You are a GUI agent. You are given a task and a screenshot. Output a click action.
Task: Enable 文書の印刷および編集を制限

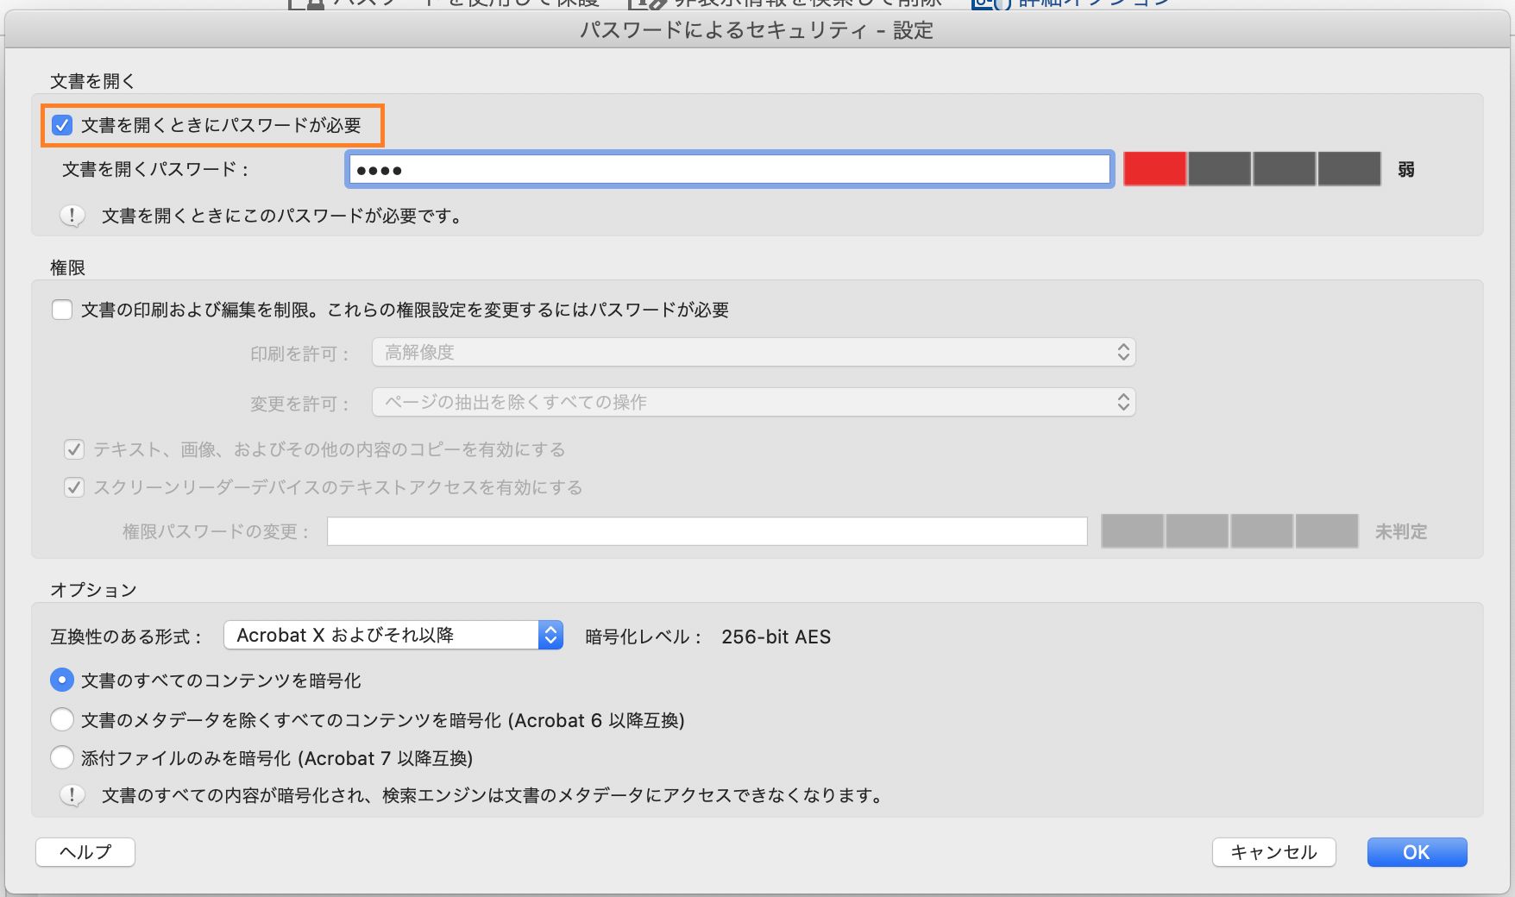pyautogui.click(x=61, y=309)
